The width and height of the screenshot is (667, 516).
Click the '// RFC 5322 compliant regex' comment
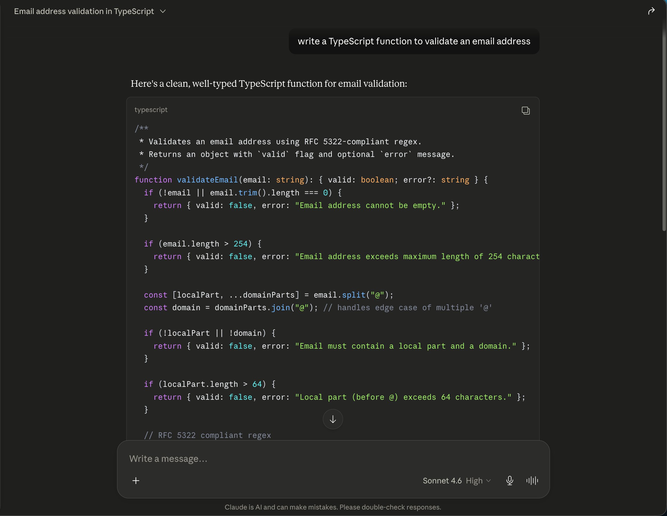pos(207,435)
